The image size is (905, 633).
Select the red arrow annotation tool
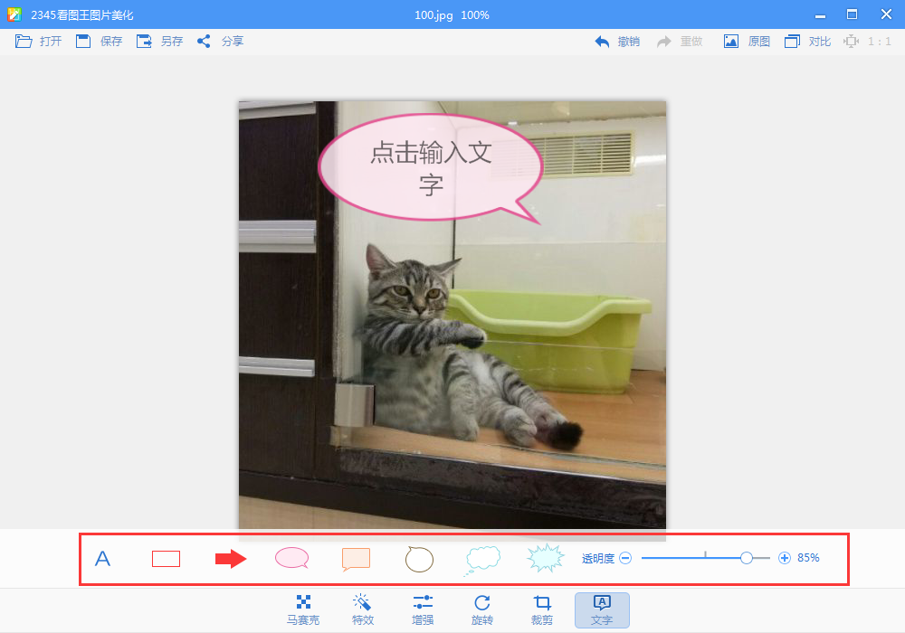[230, 558]
